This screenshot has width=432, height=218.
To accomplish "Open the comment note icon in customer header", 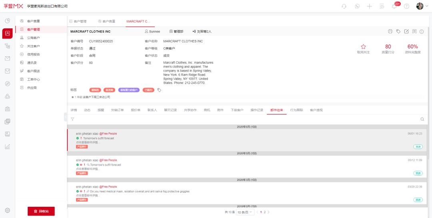I will [414, 32].
